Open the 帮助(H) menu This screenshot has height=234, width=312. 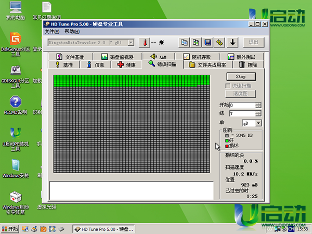tap(72, 32)
